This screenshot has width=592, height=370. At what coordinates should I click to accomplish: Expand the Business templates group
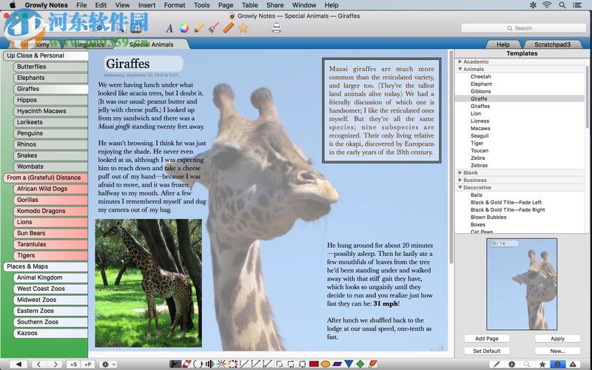coord(460,180)
